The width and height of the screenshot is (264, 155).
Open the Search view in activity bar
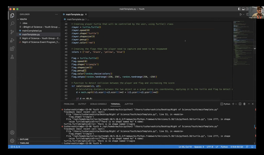click(x=12, y=23)
